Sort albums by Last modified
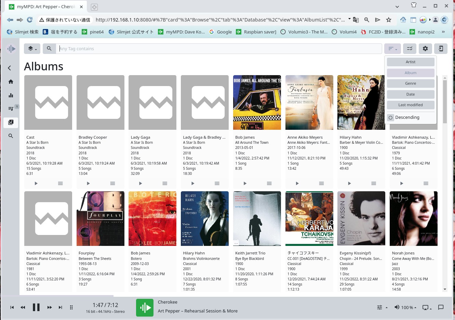 tap(411, 105)
